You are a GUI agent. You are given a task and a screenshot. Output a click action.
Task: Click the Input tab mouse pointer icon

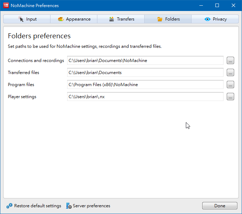(x=21, y=19)
